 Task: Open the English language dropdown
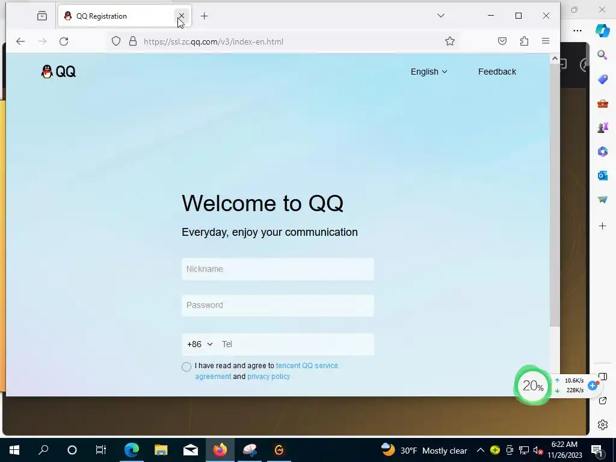point(428,72)
